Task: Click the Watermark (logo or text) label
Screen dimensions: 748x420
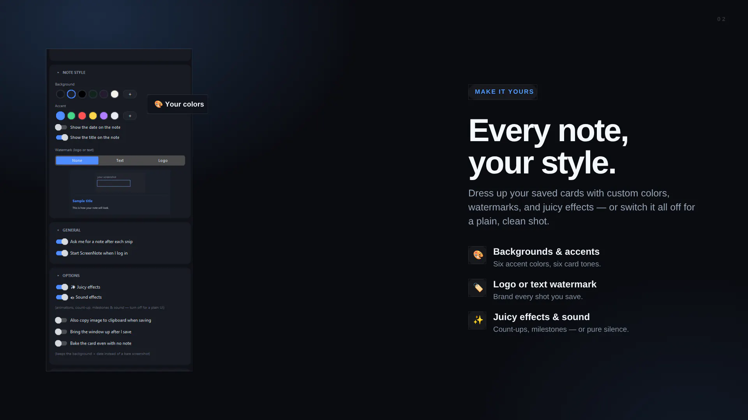Action: click(x=74, y=150)
